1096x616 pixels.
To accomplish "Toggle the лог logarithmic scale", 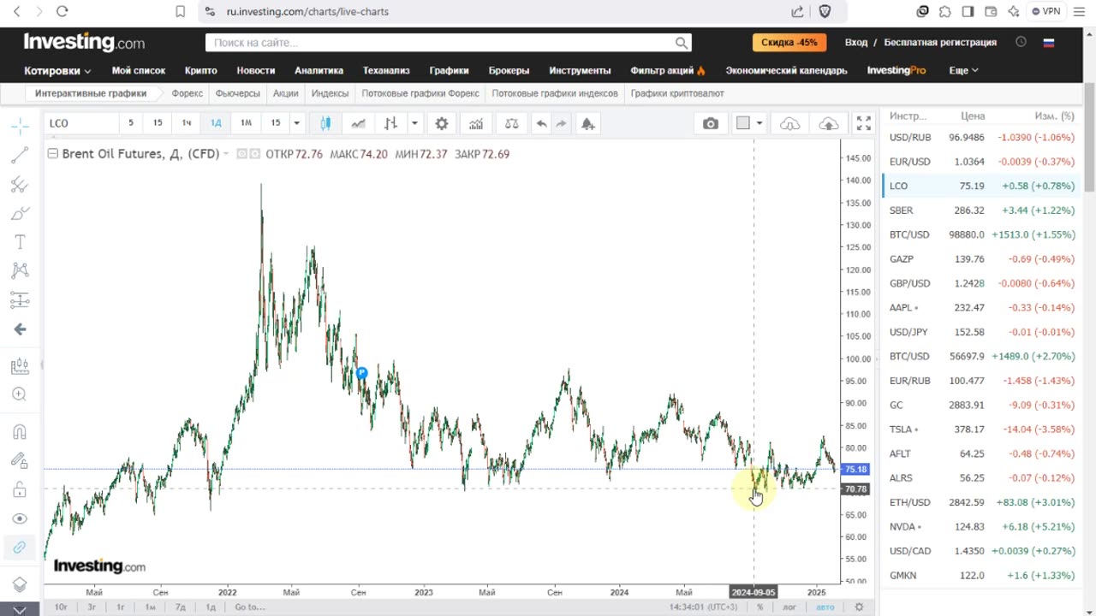I will click(789, 607).
